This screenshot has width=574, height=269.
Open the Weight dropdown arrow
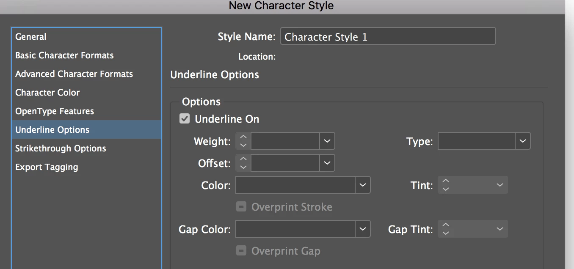pos(327,141)
